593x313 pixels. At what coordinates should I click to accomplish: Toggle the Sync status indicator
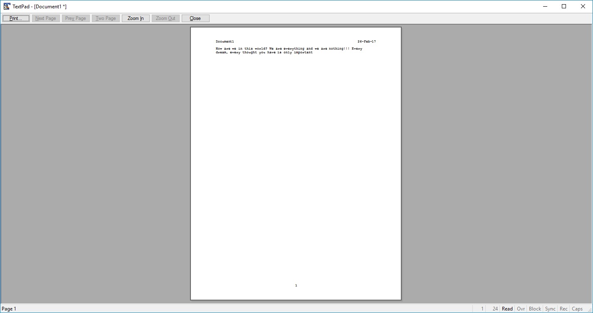[550, 308]
